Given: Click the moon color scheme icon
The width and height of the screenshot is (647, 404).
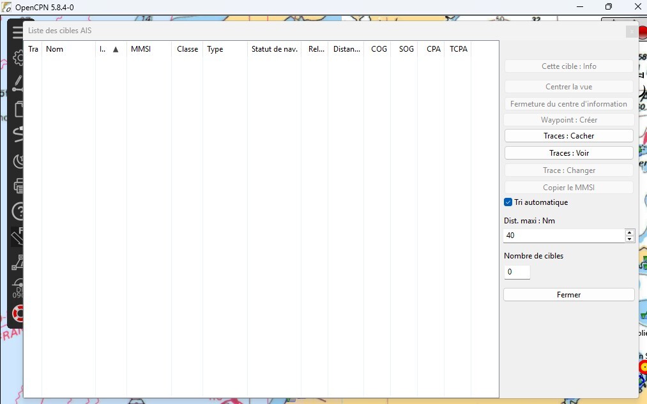Looking at the screenshot, I should (18, 161).
